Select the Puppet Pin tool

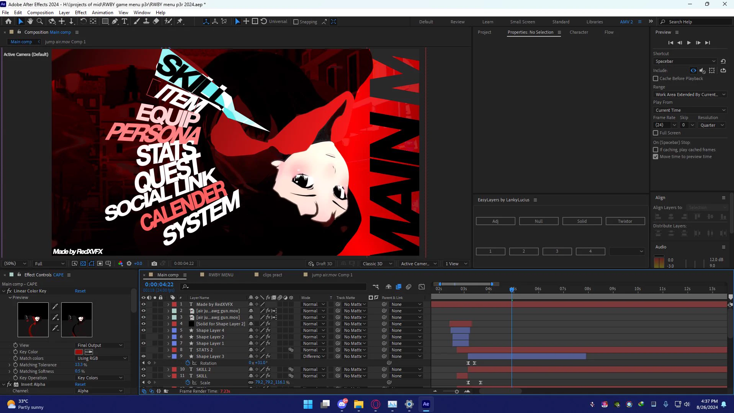pyautogui.click(x=180, y=21)
